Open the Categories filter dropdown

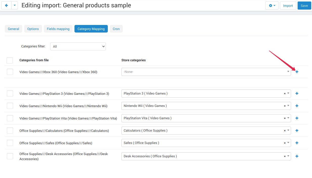[x=78, y=46]
